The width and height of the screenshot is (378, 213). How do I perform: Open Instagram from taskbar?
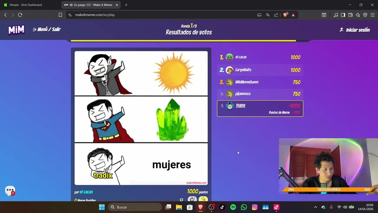point(255,207)
